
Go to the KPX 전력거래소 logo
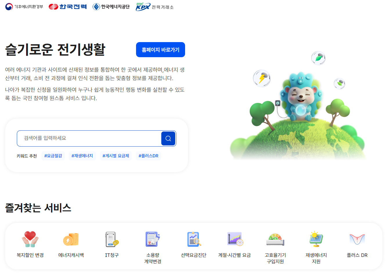click(x=155, y=7)
